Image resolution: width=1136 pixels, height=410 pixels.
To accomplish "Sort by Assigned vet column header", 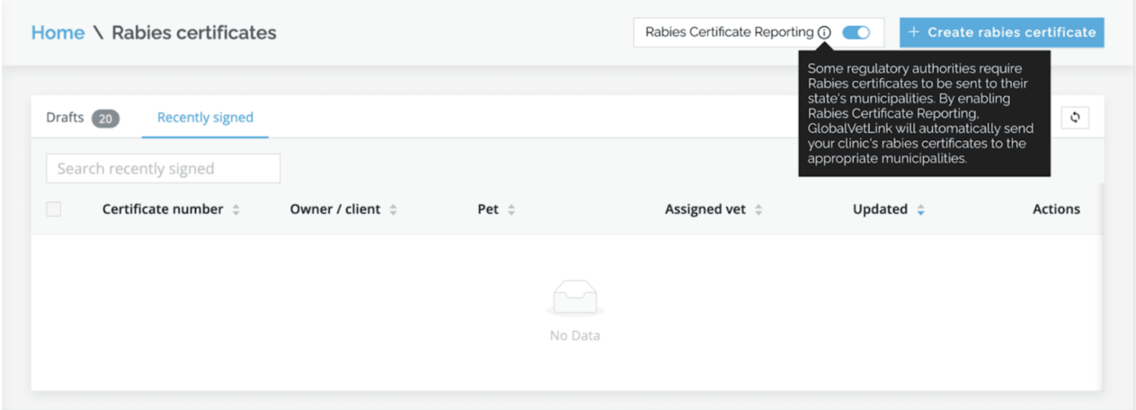I will (x=705, y=209).
